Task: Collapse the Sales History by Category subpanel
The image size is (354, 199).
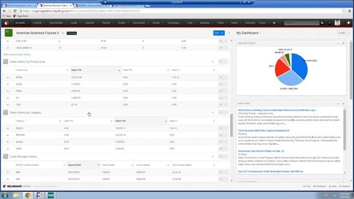Action: 212,112
